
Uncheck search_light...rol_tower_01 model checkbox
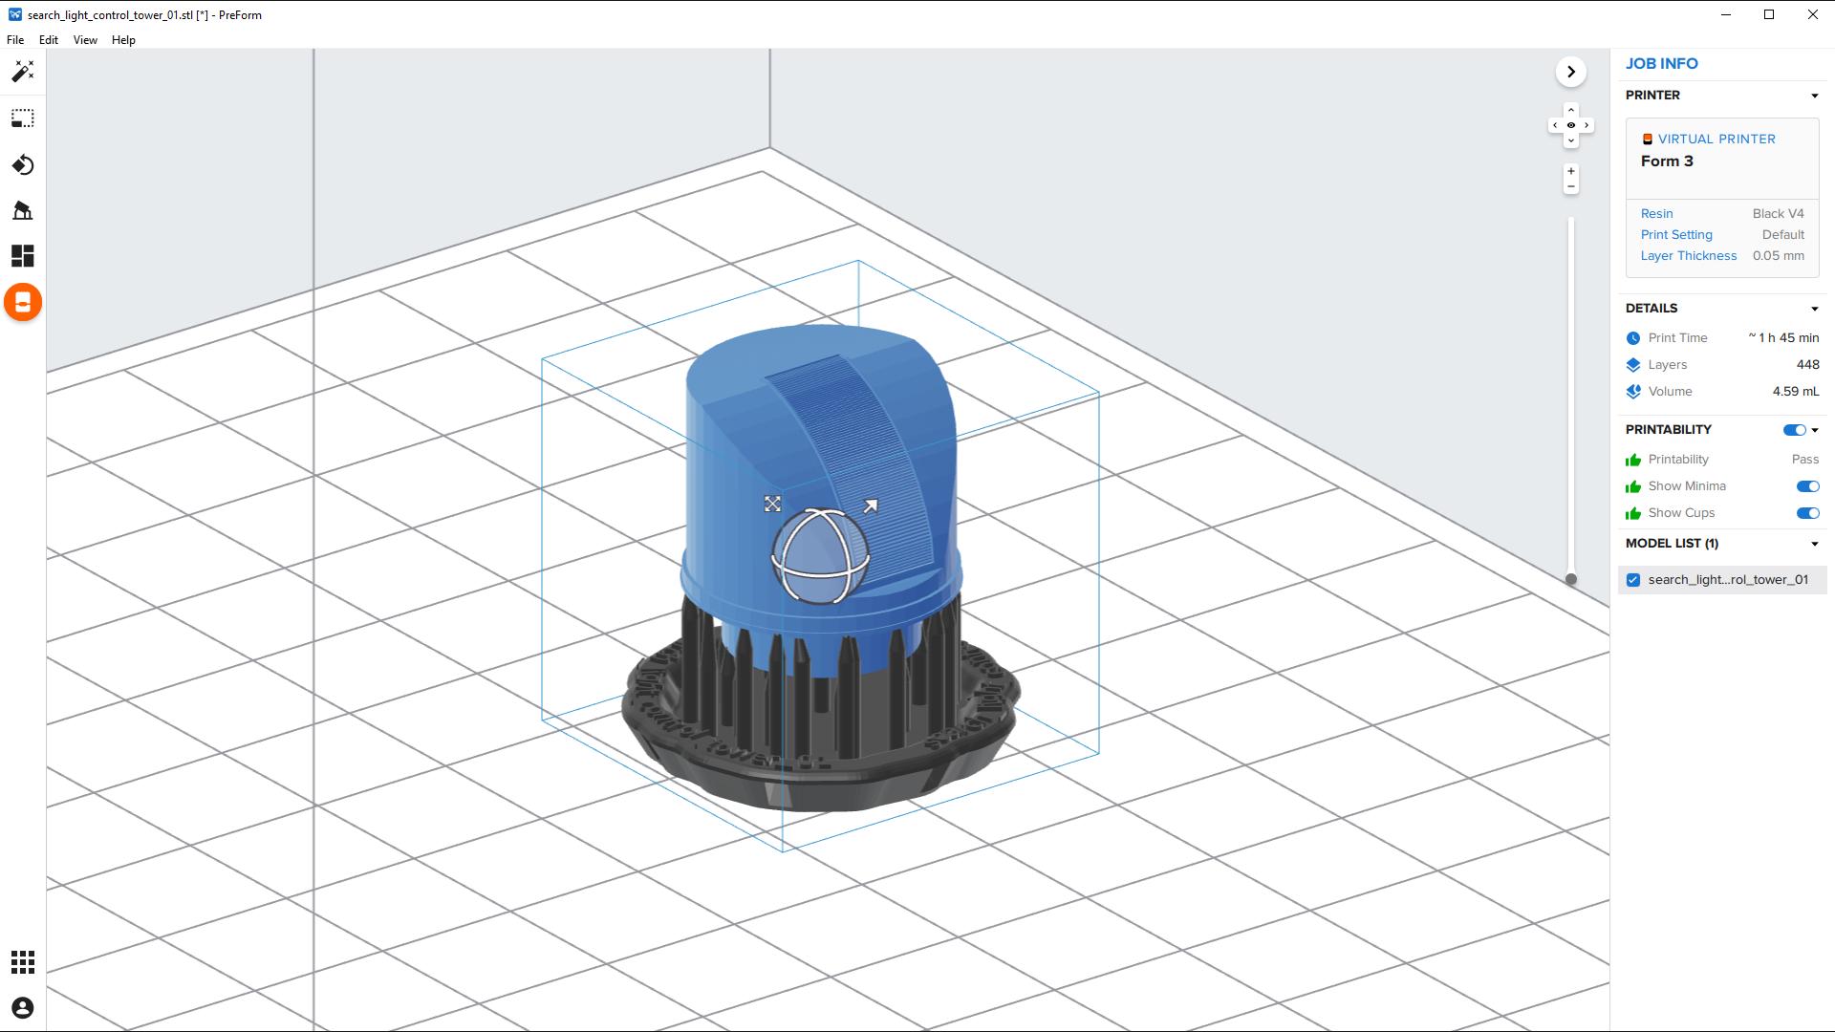(1633, 580)
